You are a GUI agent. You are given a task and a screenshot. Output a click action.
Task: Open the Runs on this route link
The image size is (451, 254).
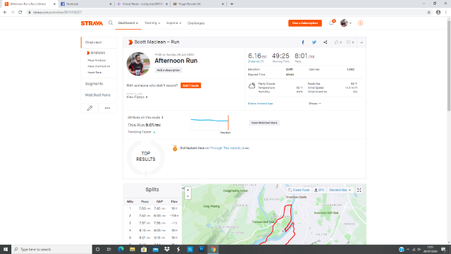(x=145, y=118)
